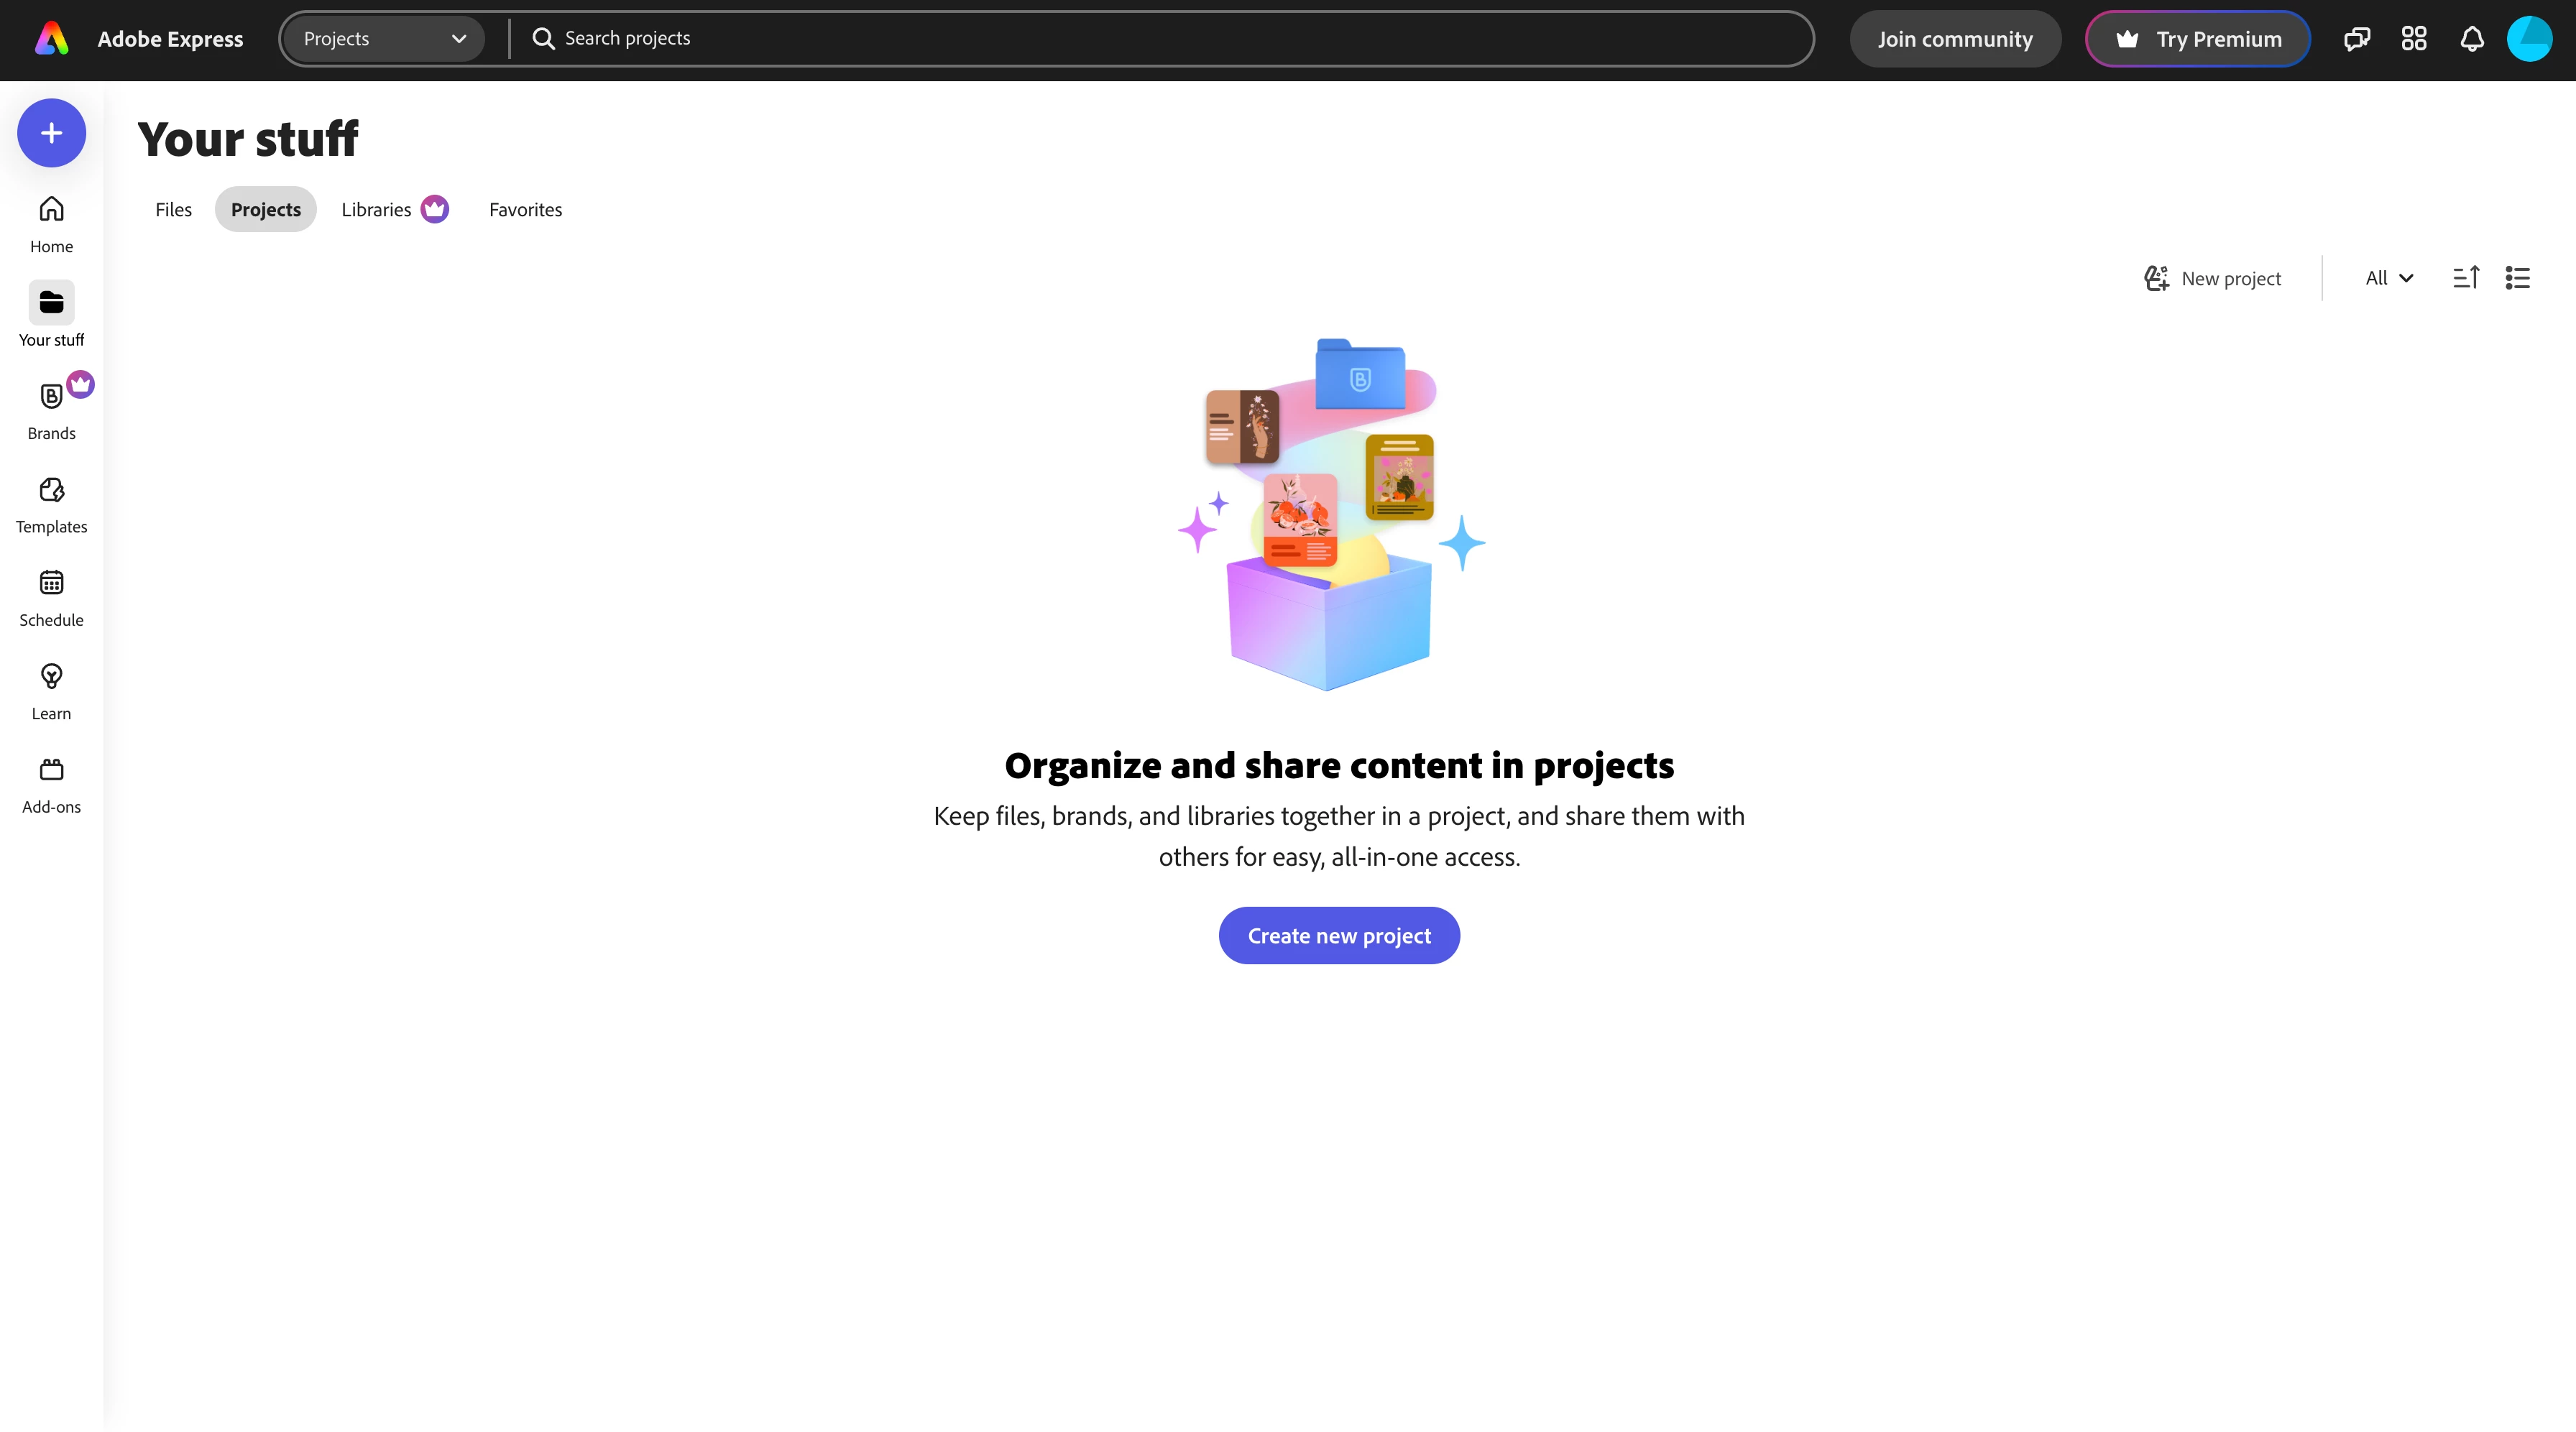Click the Try Premium button
This screenshot has height=1432, width=2576.
point(2197,39)
